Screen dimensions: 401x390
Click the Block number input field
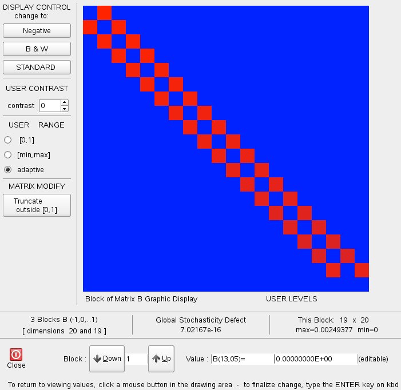pyautogui.click(x=135, y=359)
